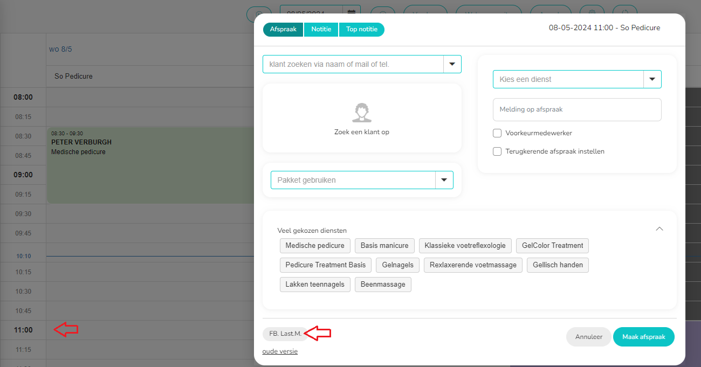
Task: Select the So Pedicure column header
Action: (73, 77)
